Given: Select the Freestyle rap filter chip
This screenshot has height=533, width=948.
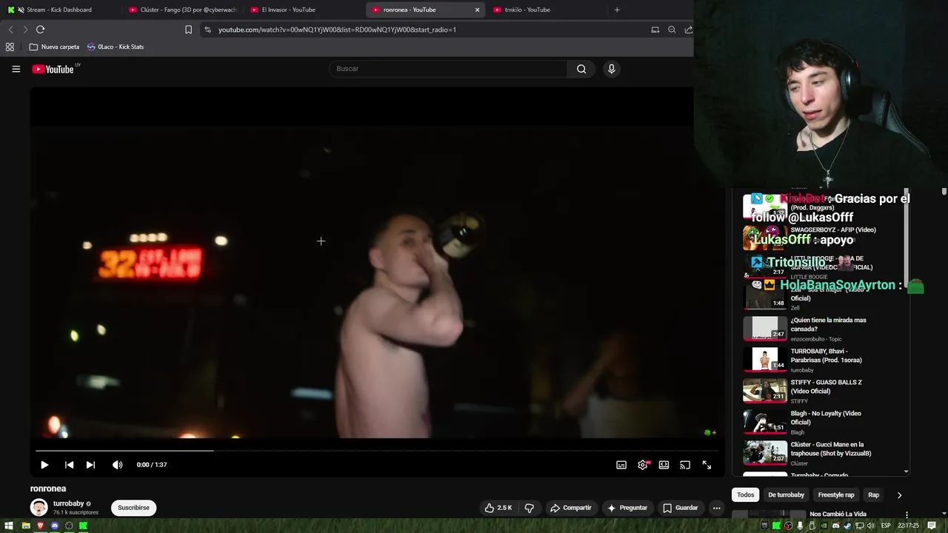Looking at the screenshot, I should [x=836, y=495].
